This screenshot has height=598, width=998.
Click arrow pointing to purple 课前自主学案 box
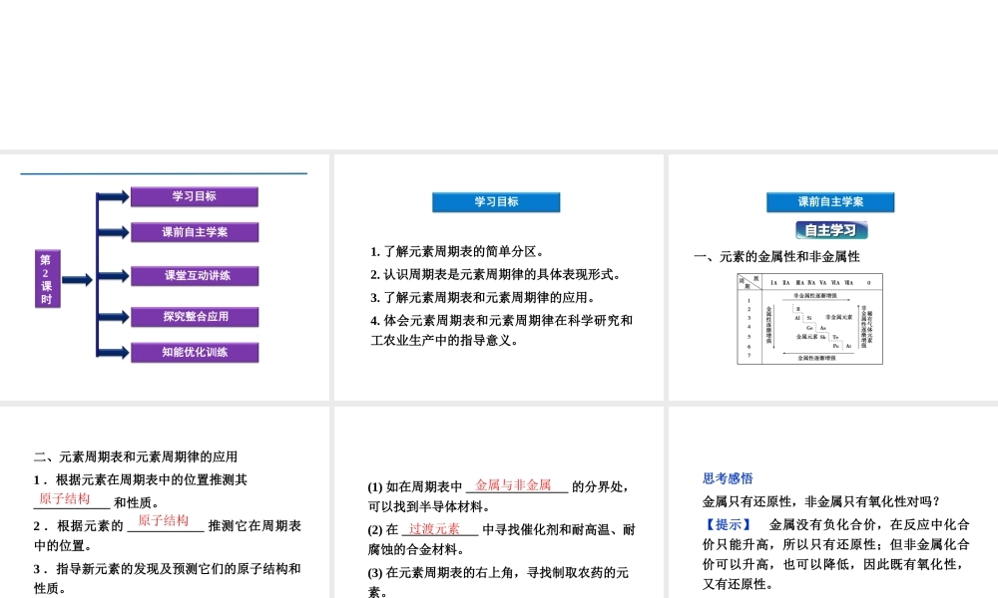pyautogui.click(x=114, y=232)
